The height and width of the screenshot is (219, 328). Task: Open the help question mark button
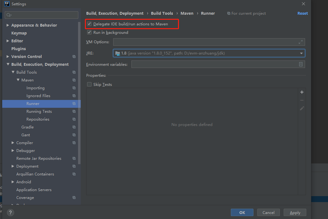(x=10, y=212)
